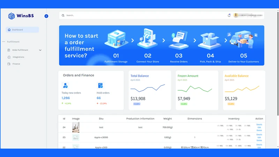This screenshot has width=279, height=157.
Task: Click the Receive Orders illustration
Action: tap(179, 40)
